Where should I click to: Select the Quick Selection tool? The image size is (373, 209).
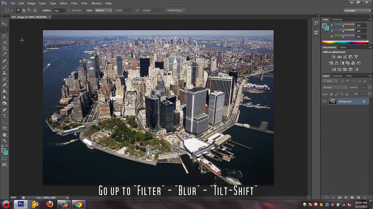click(5, 42)
